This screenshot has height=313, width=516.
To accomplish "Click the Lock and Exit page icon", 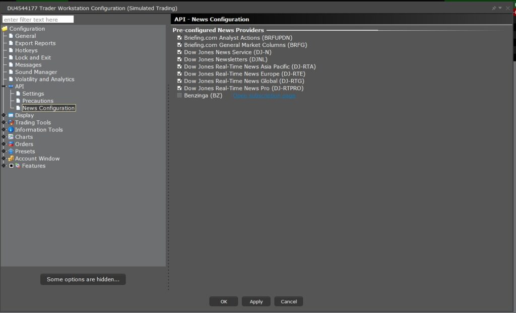I will [x=11, y=57].
